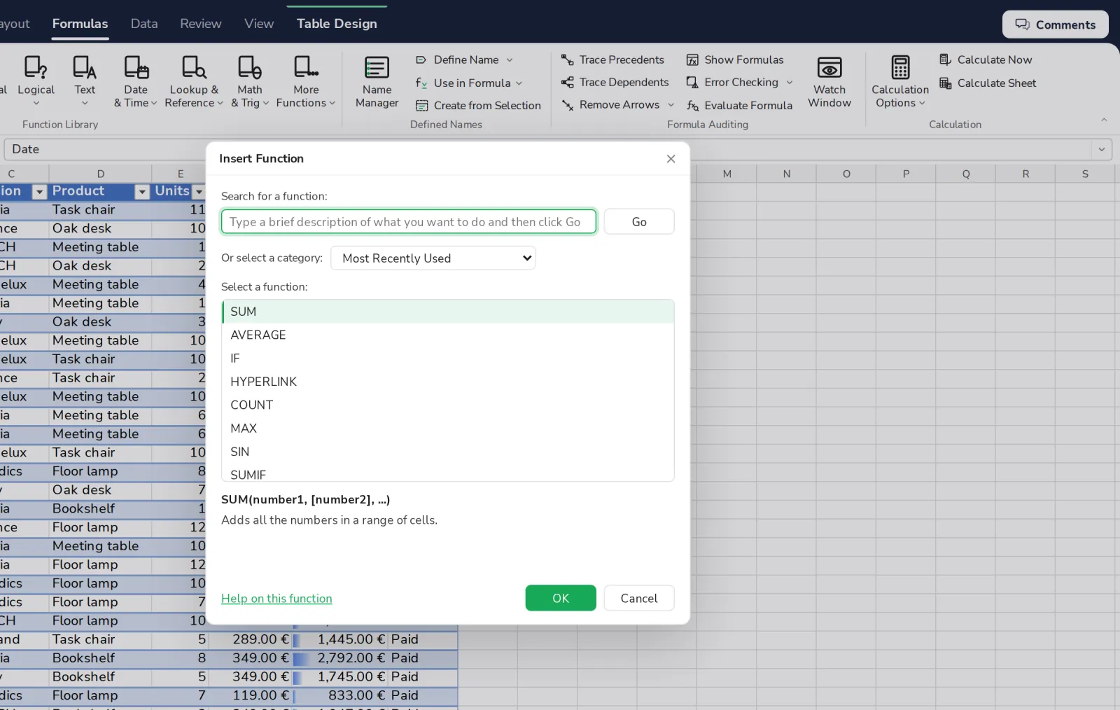Open the Help on this function link

click(x=276, y=599)
